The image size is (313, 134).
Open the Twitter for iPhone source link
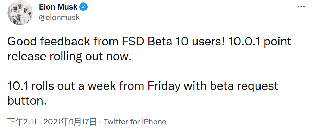pos(135,122)
